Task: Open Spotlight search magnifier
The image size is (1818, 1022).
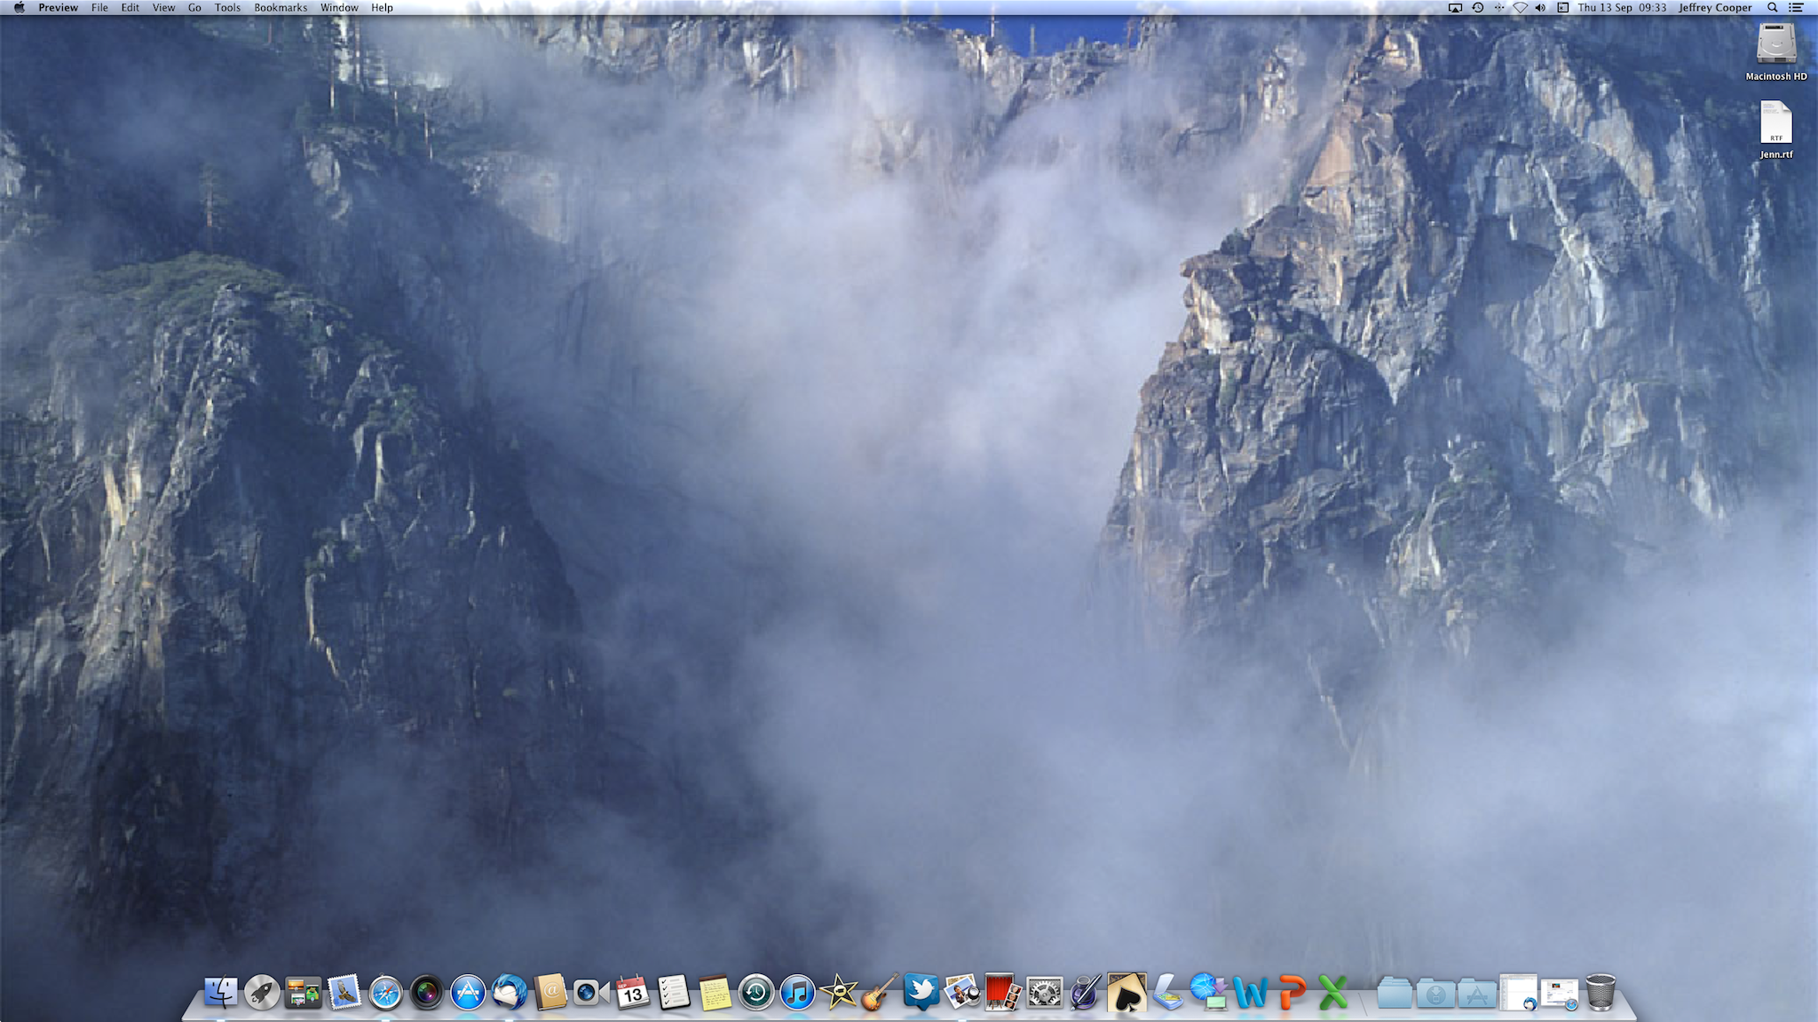Action: tap(1772, 7)
